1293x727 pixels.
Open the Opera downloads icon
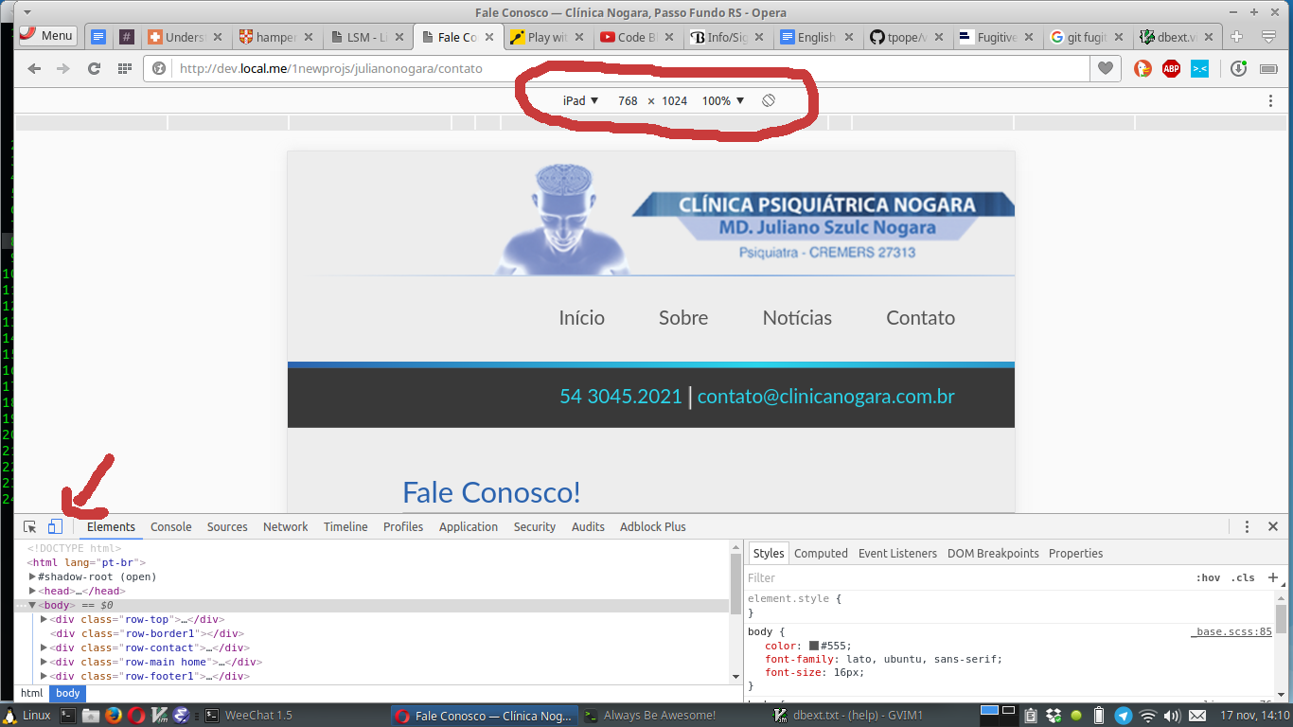coord(1238,68)
